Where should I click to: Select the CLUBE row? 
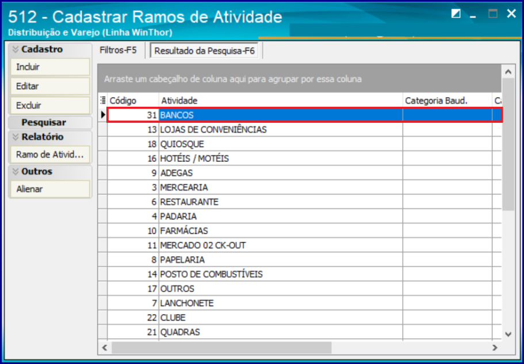[x=304, y=317]
